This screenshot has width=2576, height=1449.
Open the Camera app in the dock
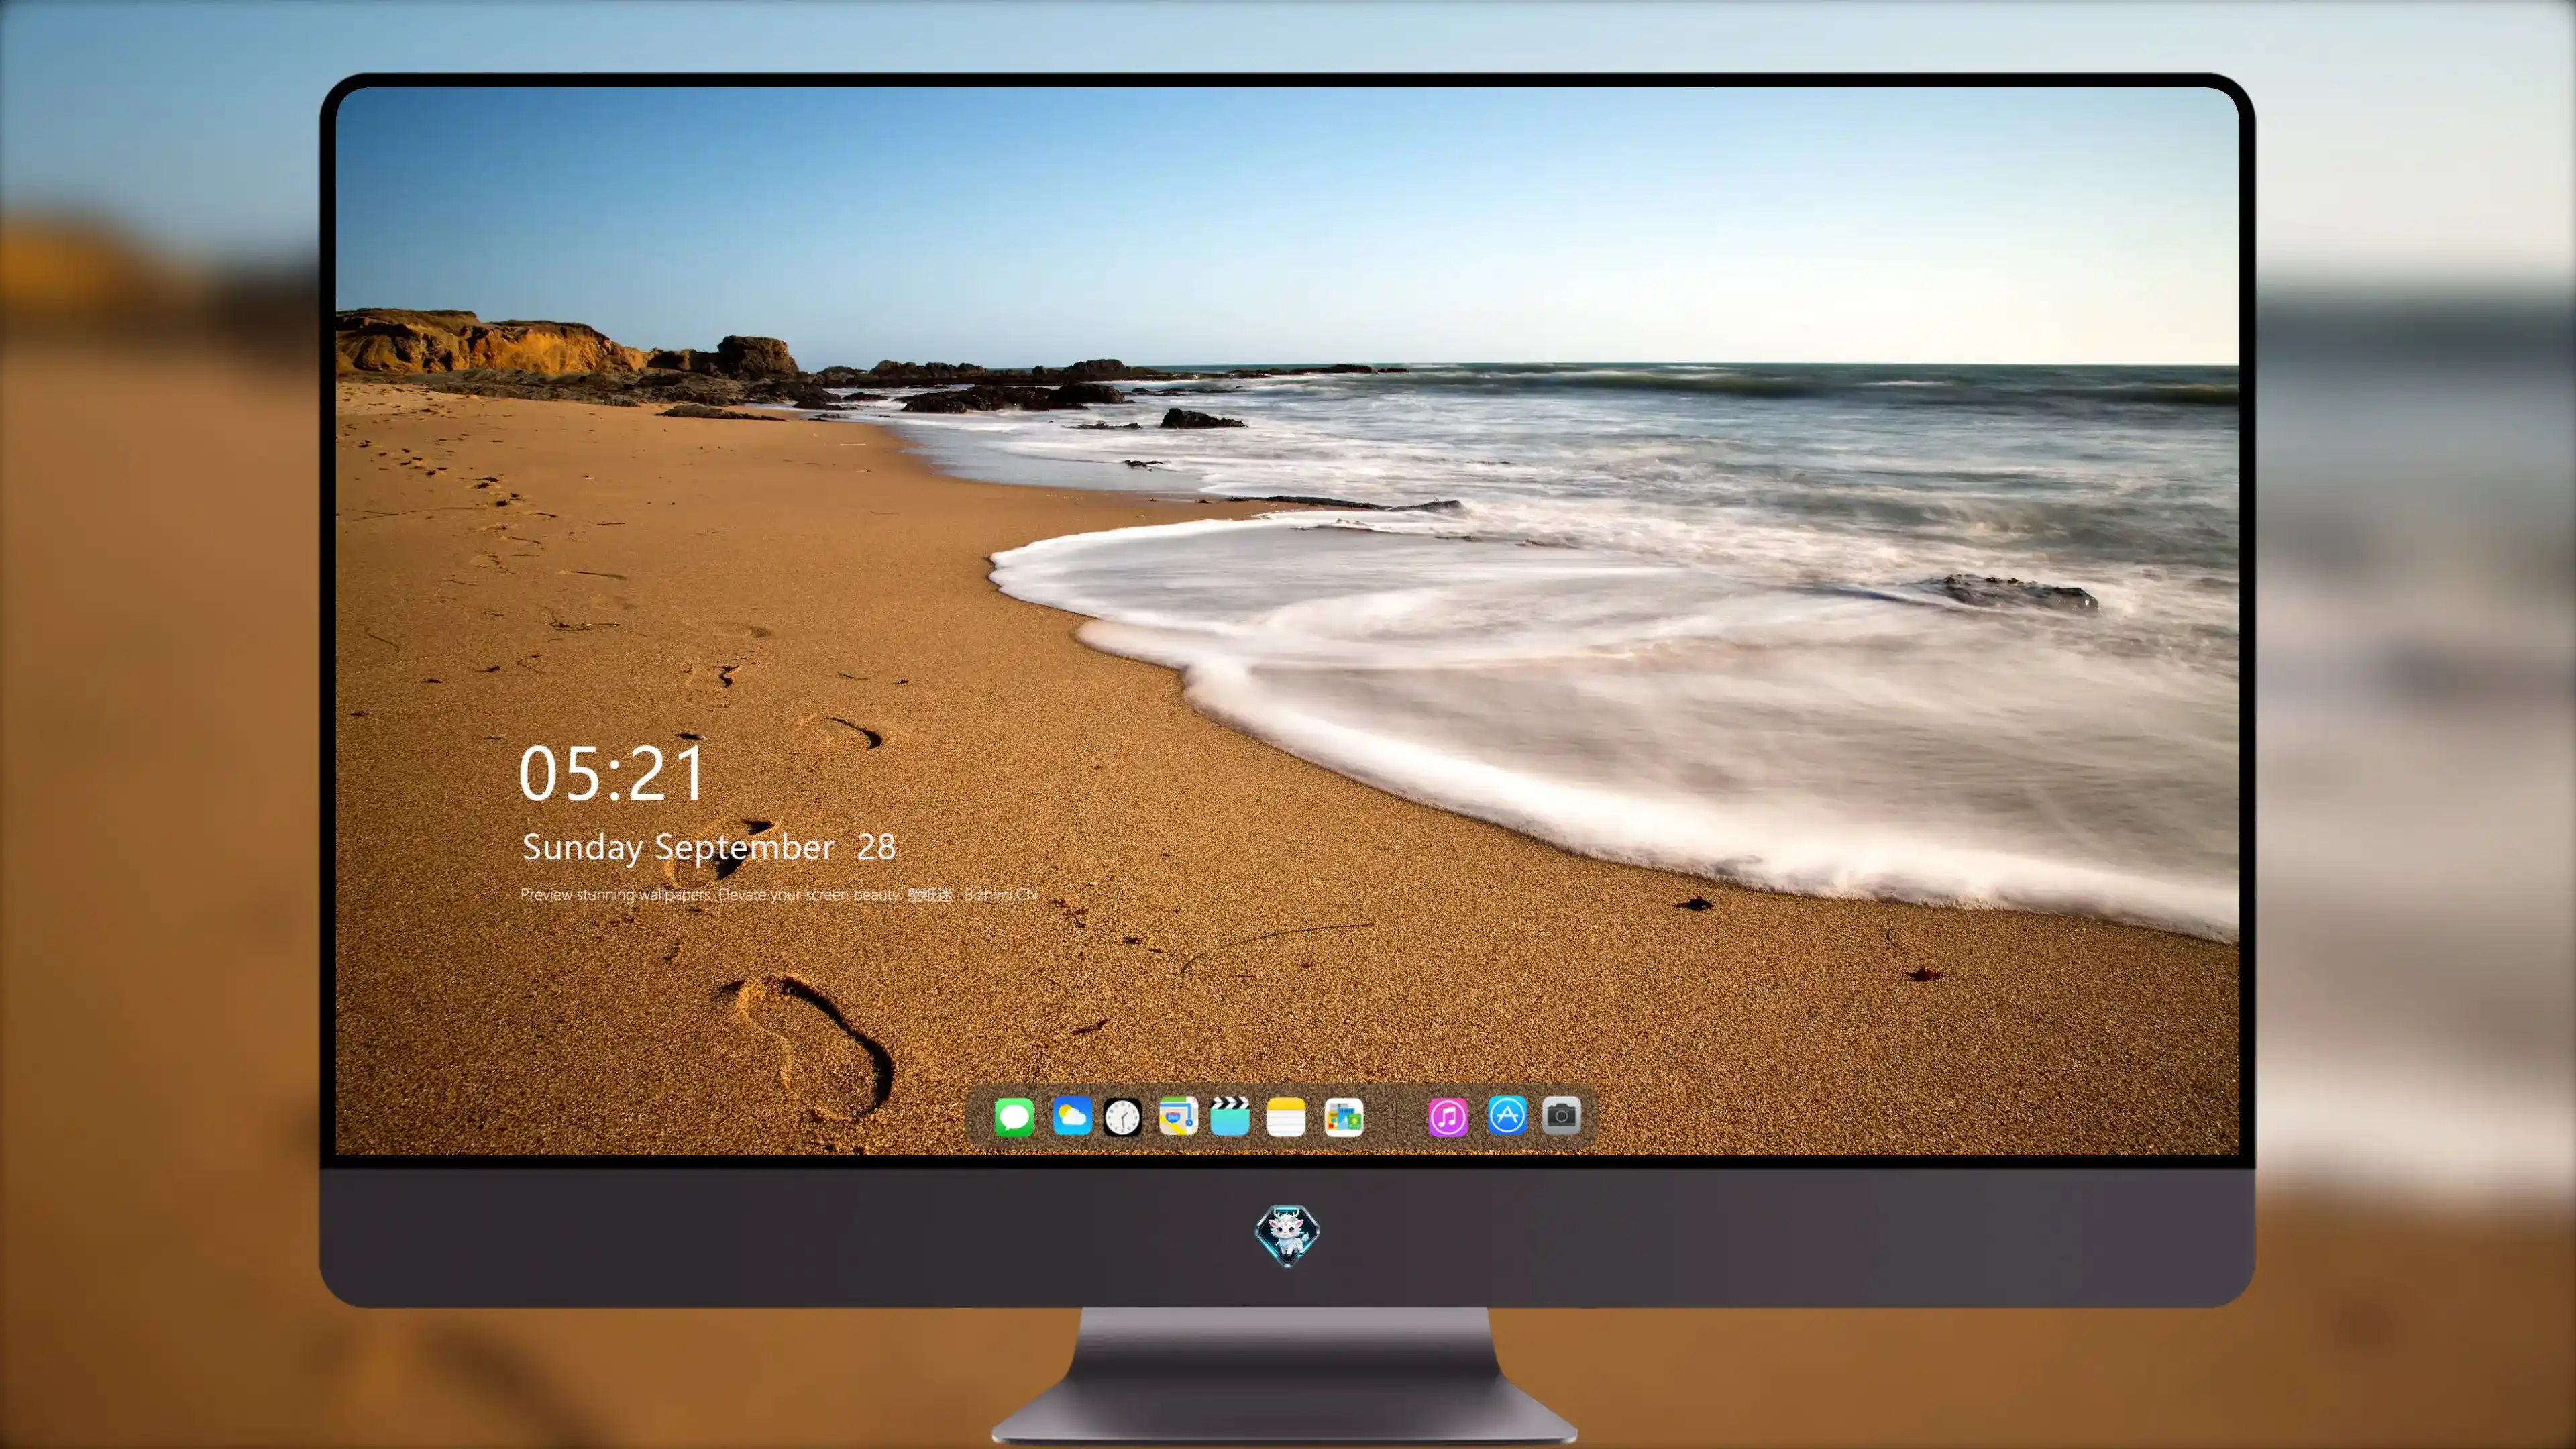(1561, 1115)
